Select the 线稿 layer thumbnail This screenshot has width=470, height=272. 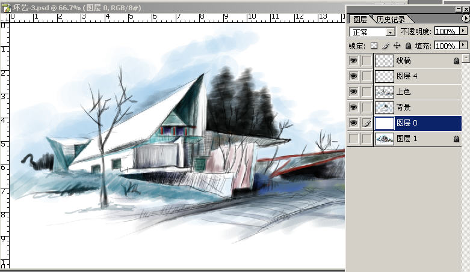click(x=385, y=61)
